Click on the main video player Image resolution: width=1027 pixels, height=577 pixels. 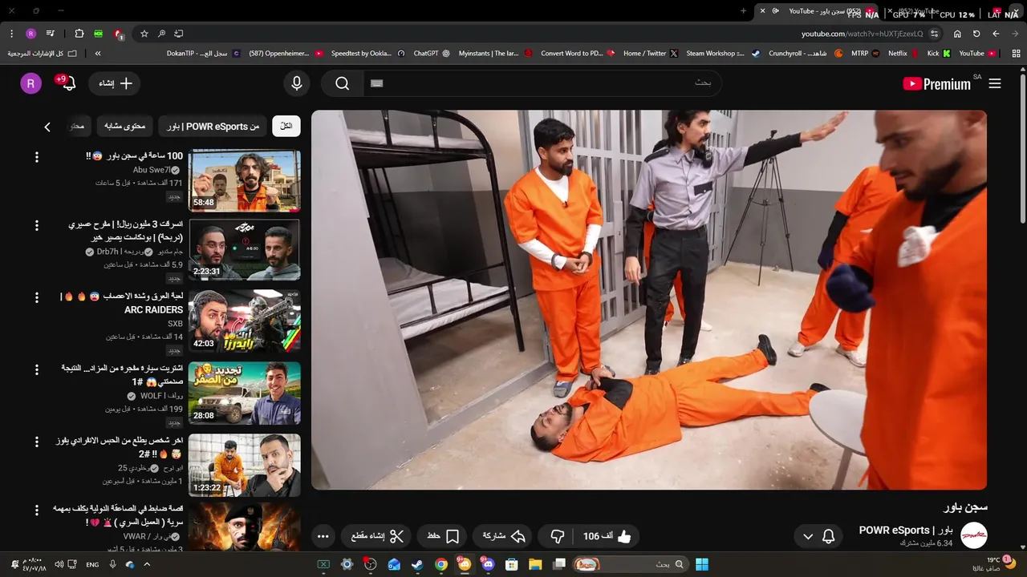649,300
